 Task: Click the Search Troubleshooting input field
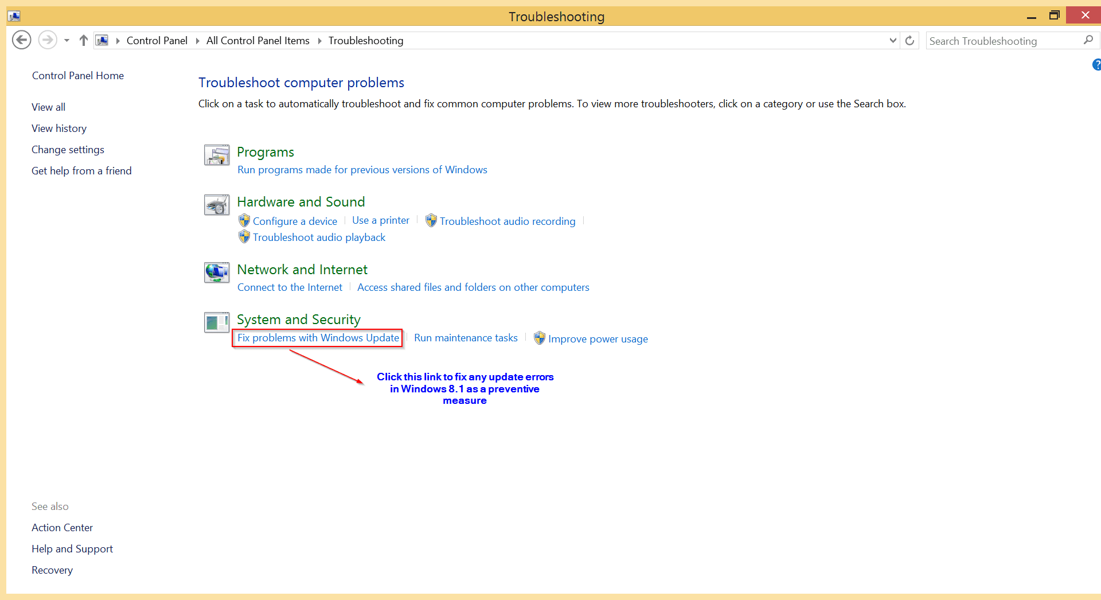click(1004, 41)
